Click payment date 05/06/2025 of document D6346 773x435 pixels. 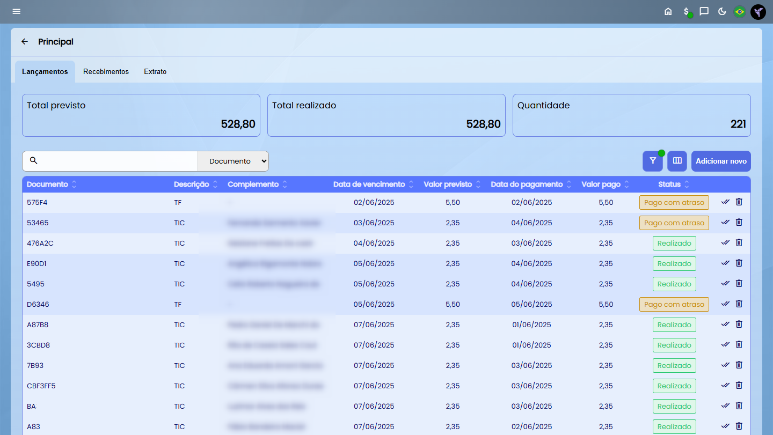(x=531, y=304)
